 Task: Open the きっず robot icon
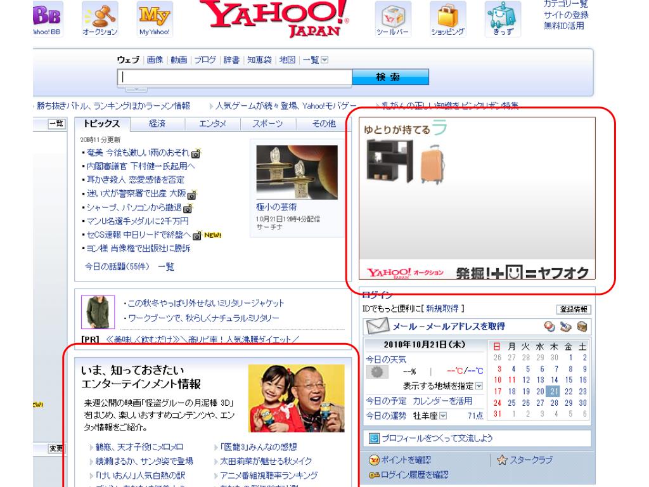(503, 18)
